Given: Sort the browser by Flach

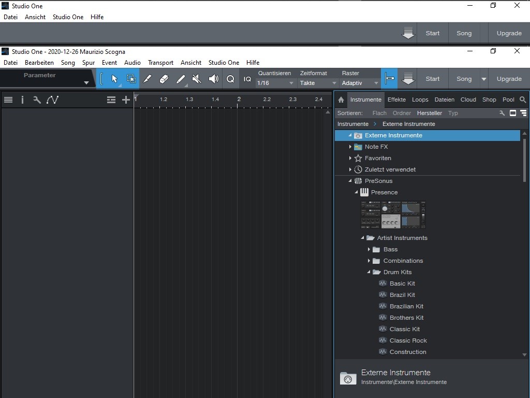Looking at the screenshot, I should pos(379,113).
